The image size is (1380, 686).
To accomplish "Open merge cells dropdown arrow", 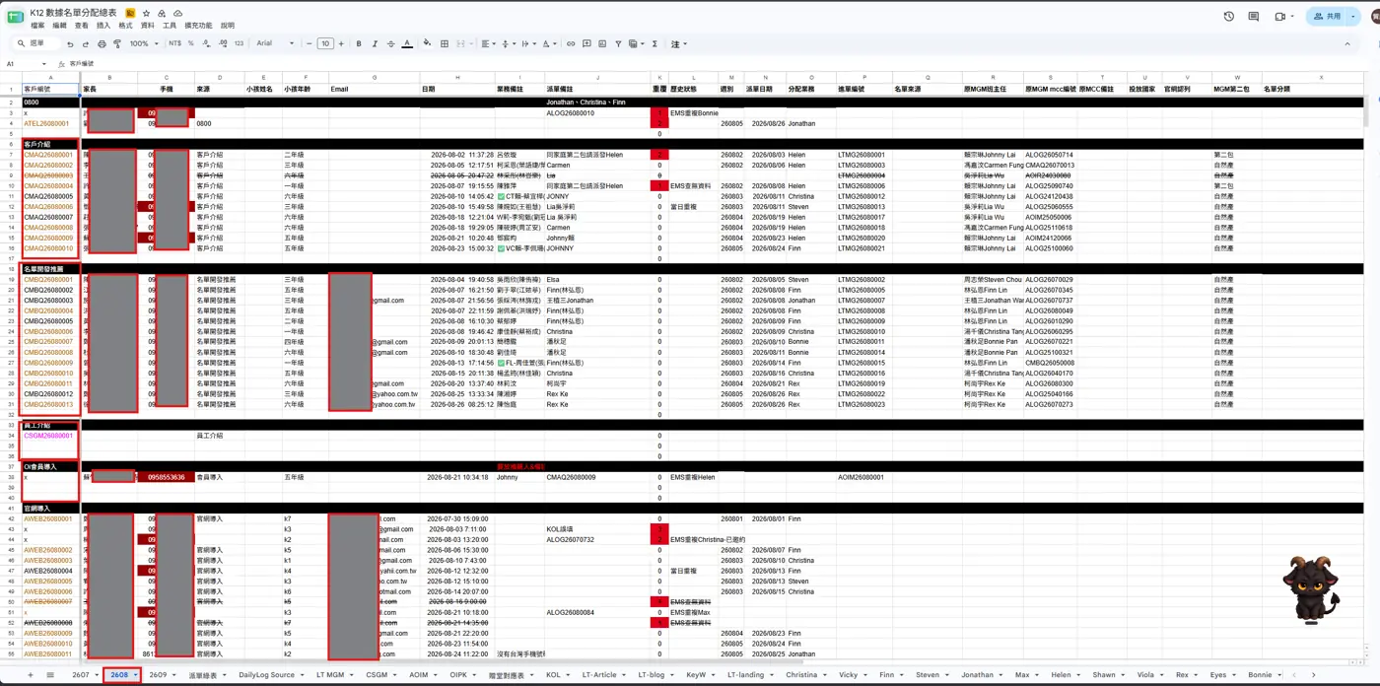I will click(470, 43).
